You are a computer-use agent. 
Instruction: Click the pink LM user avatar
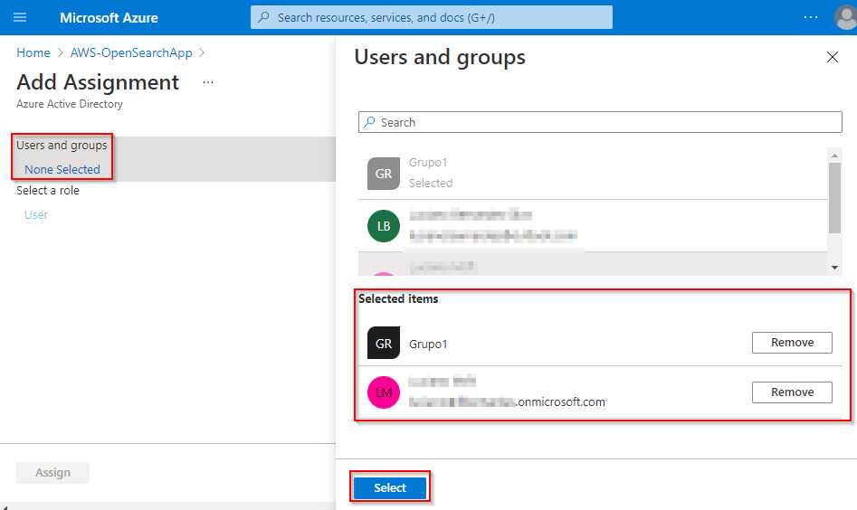[x=384, y=392]
